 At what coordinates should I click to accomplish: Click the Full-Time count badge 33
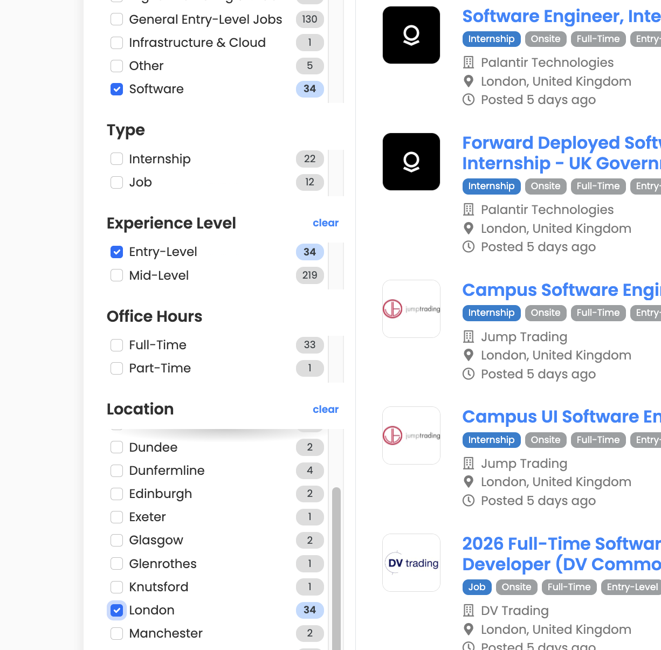[x=309, y=345]
